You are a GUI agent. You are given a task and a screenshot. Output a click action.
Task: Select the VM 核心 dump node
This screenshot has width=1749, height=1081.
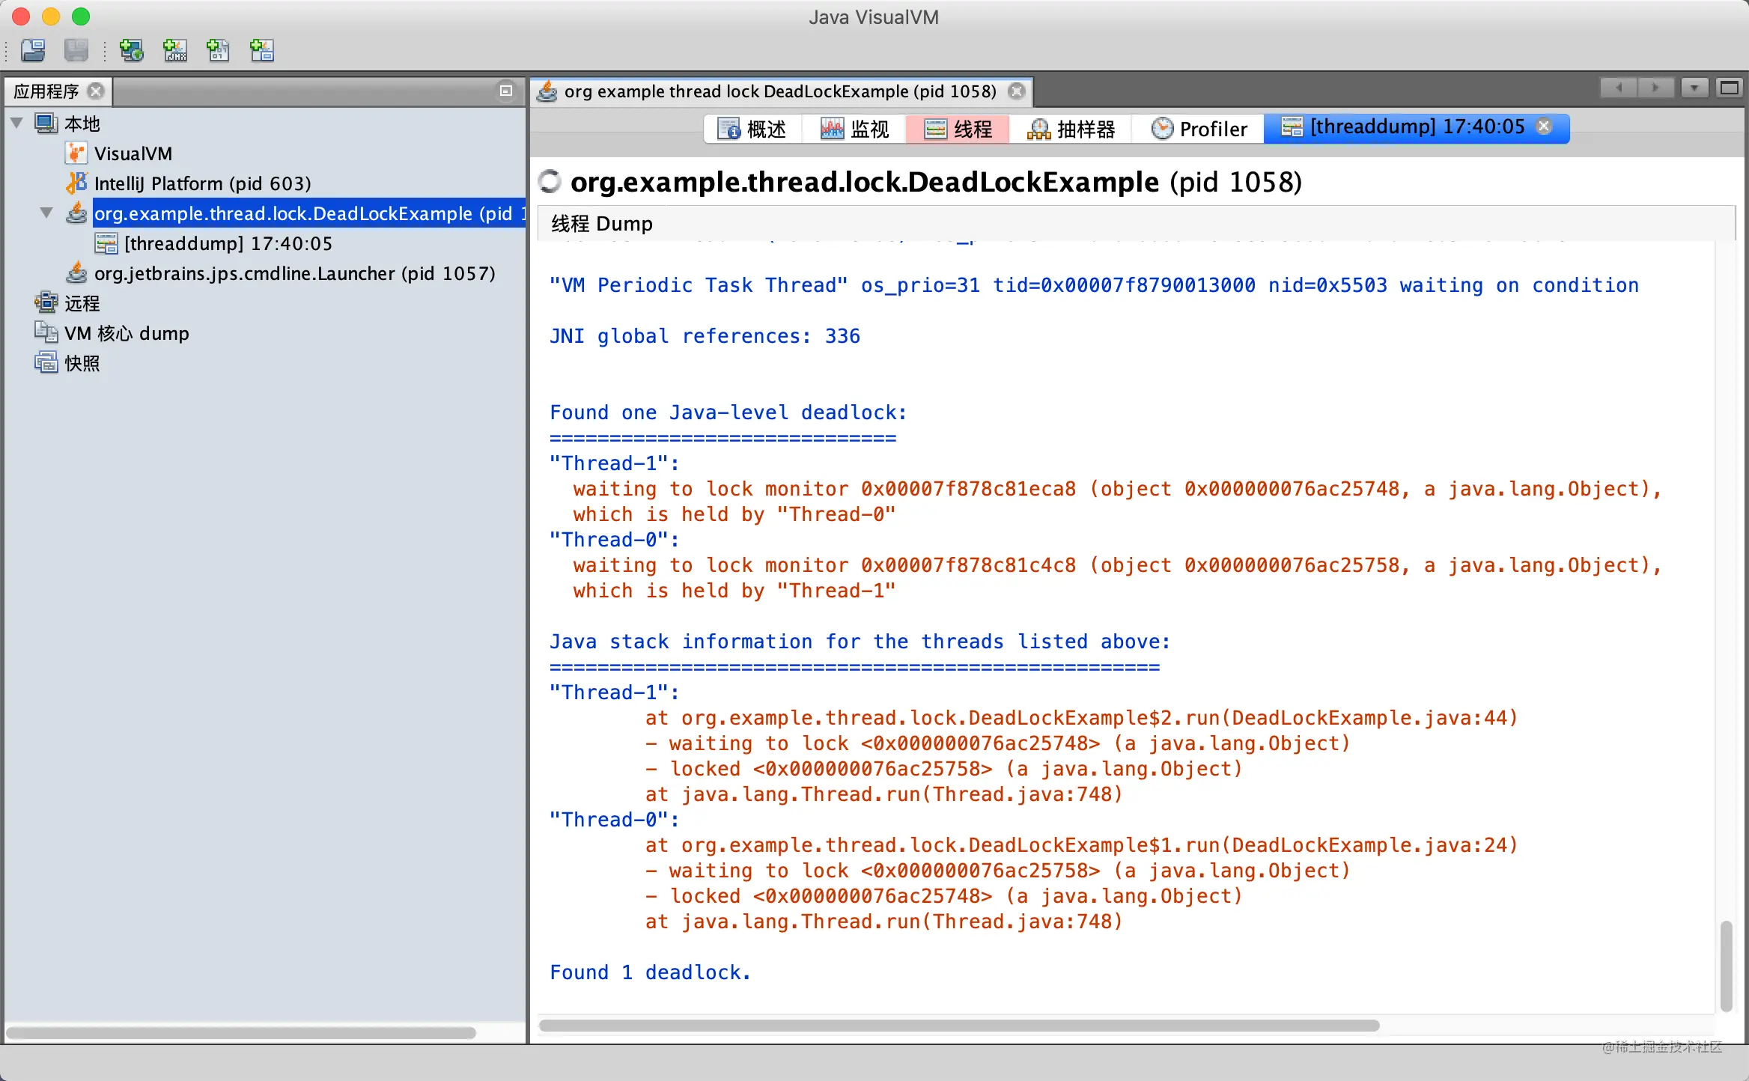pos(126,333)
